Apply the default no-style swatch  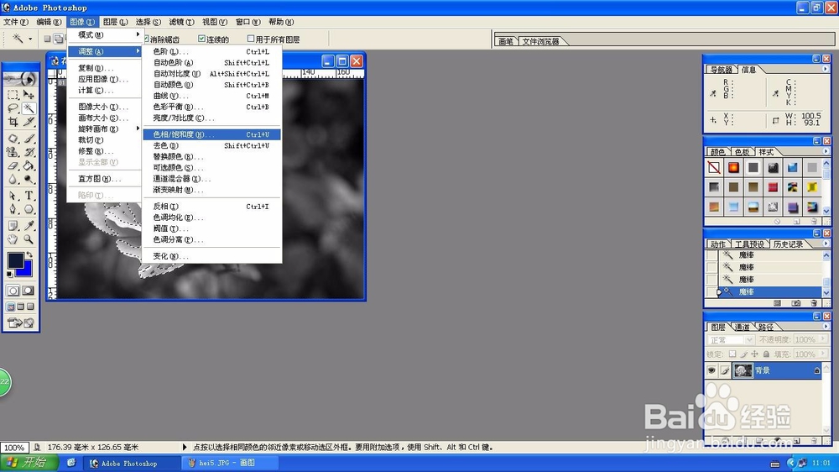coord(714,168)
